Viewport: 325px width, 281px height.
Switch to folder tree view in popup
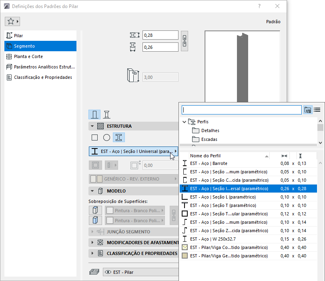(x=308, y=110)
